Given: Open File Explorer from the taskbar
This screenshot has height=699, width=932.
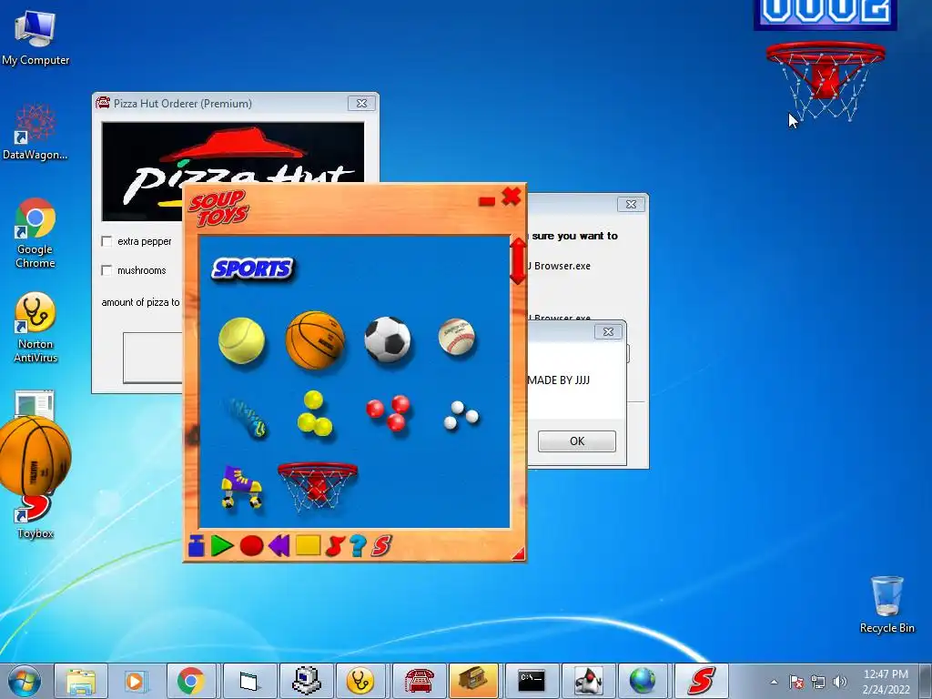Looking at the screenshot, I should click(81, 681).
